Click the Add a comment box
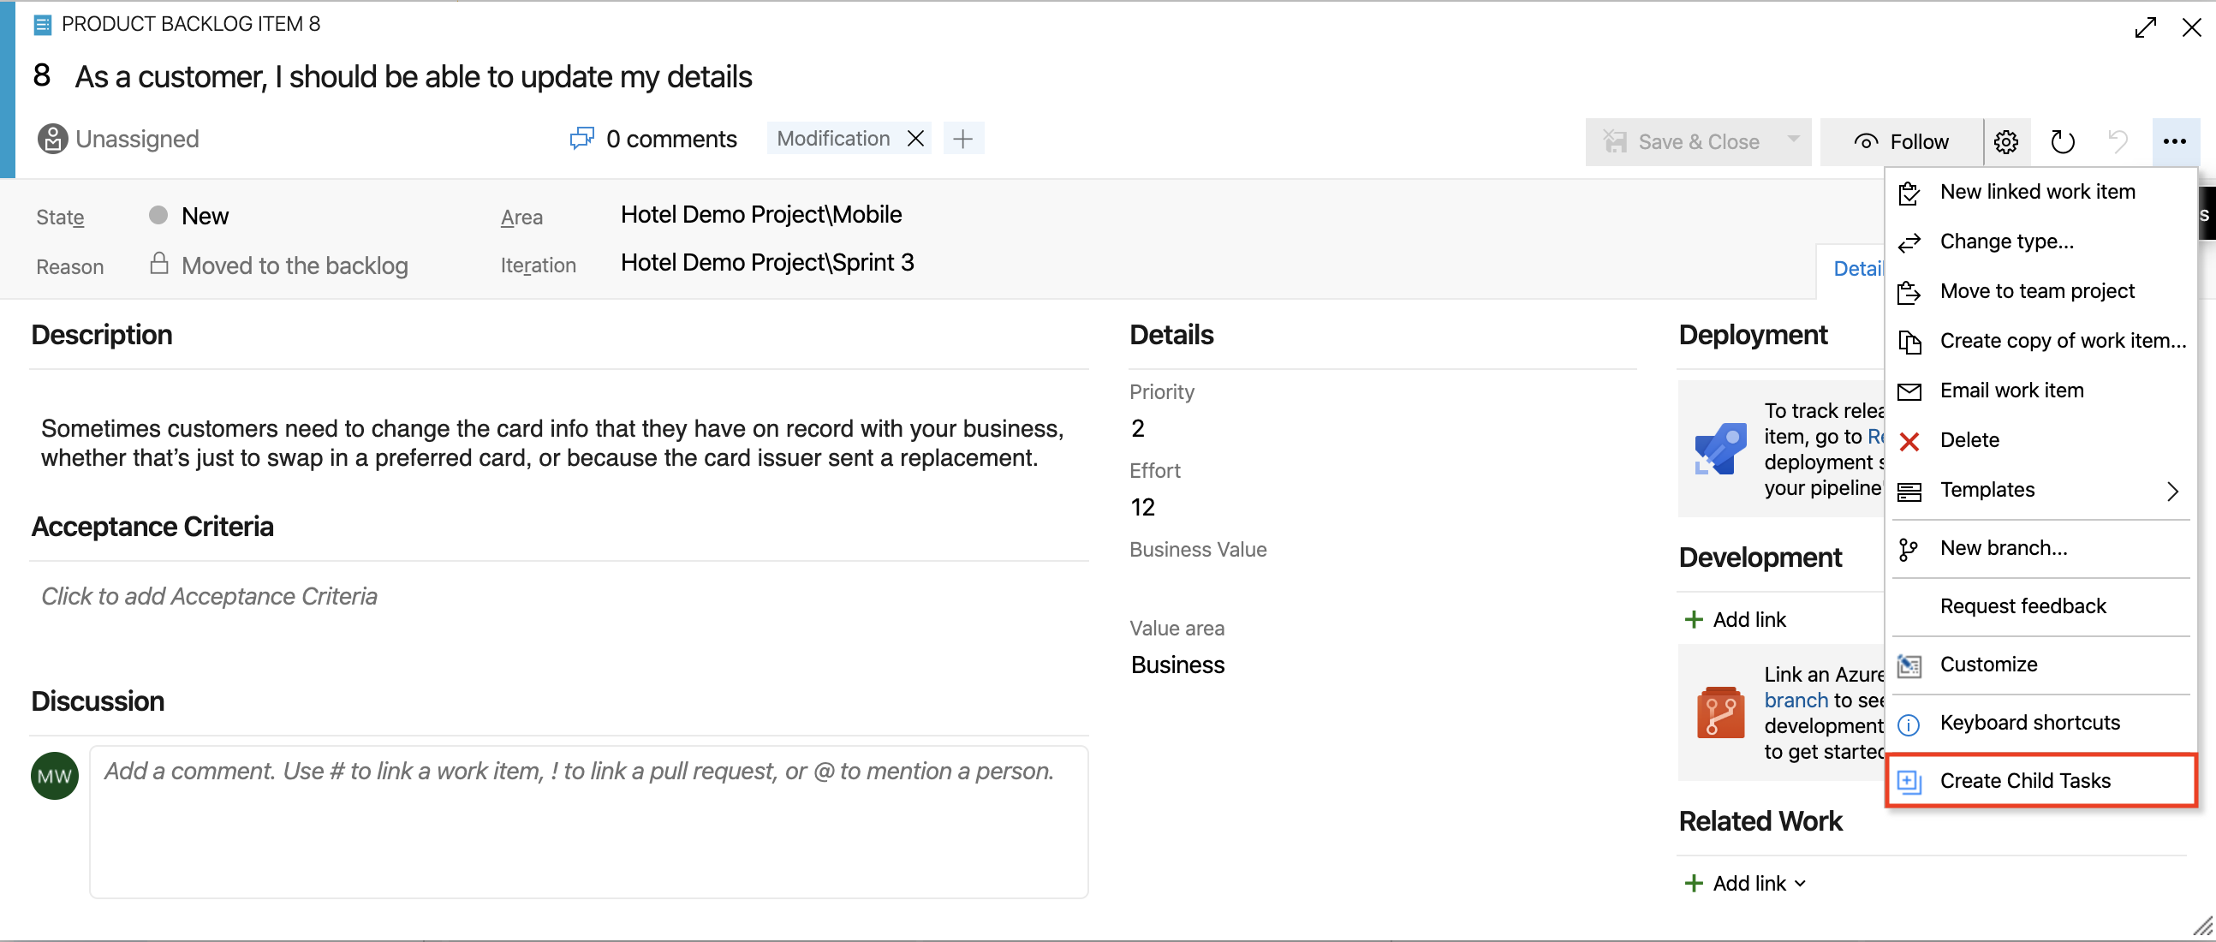 (587, 820)
